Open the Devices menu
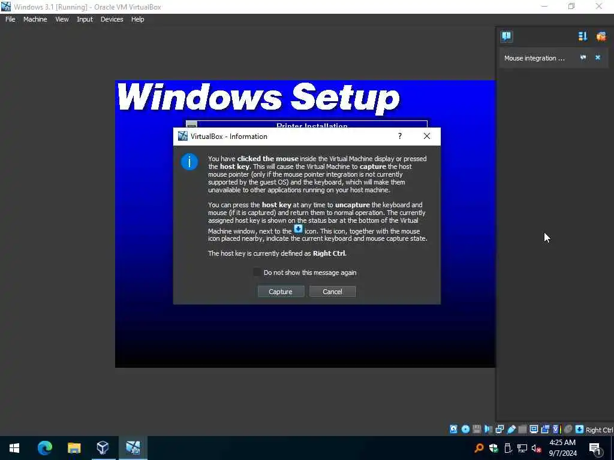Screen dimensions: 614x460 click(x=112, y=19)
